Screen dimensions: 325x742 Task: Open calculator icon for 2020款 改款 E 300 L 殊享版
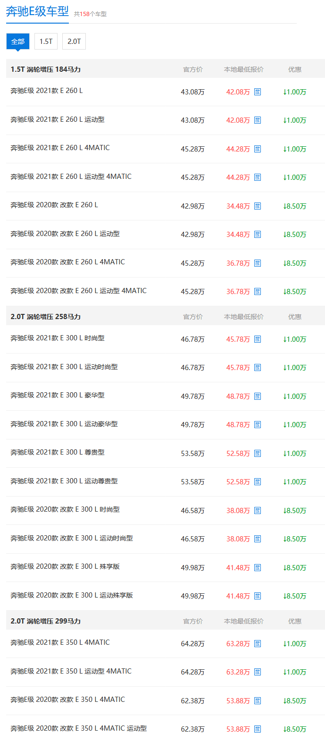click(x=258, y=568)
